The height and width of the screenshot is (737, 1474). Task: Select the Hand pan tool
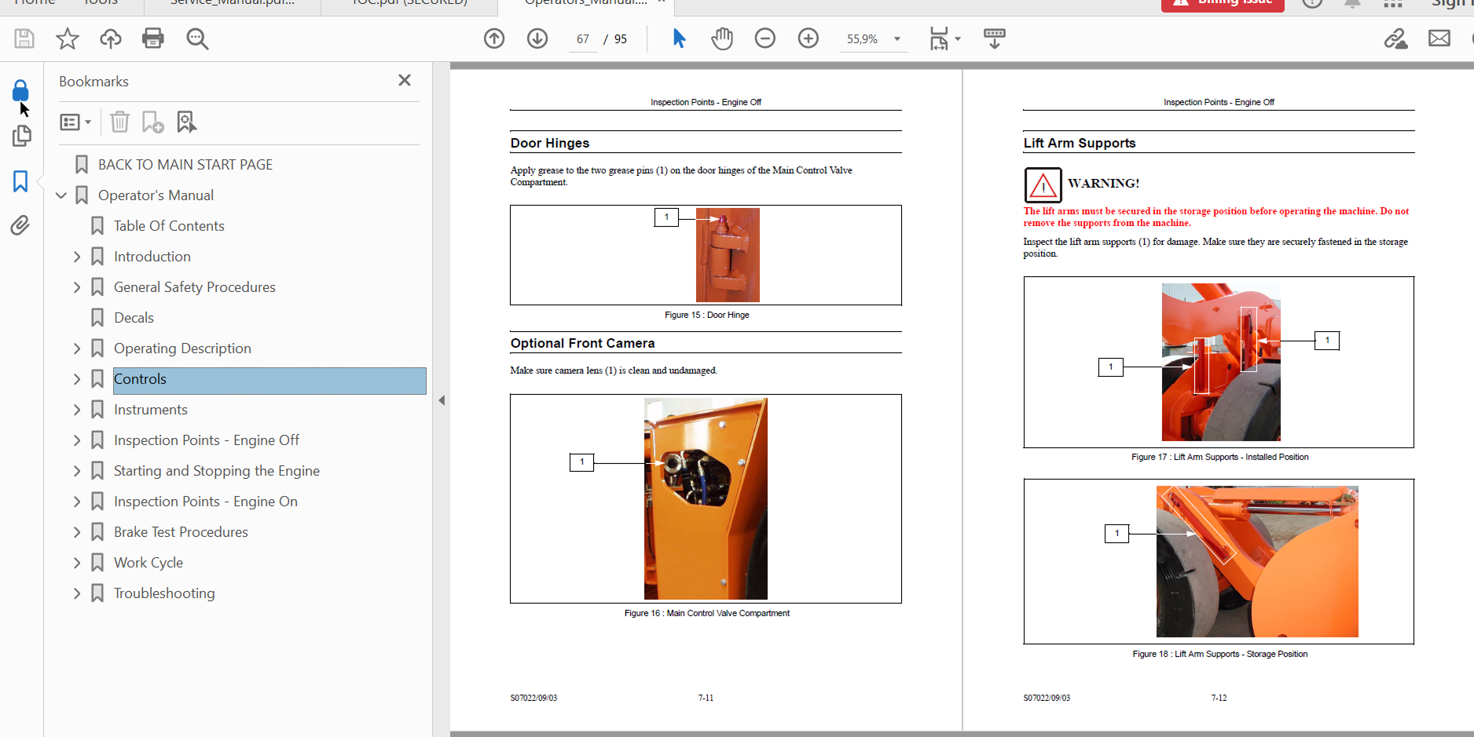[x=721, y=38]
